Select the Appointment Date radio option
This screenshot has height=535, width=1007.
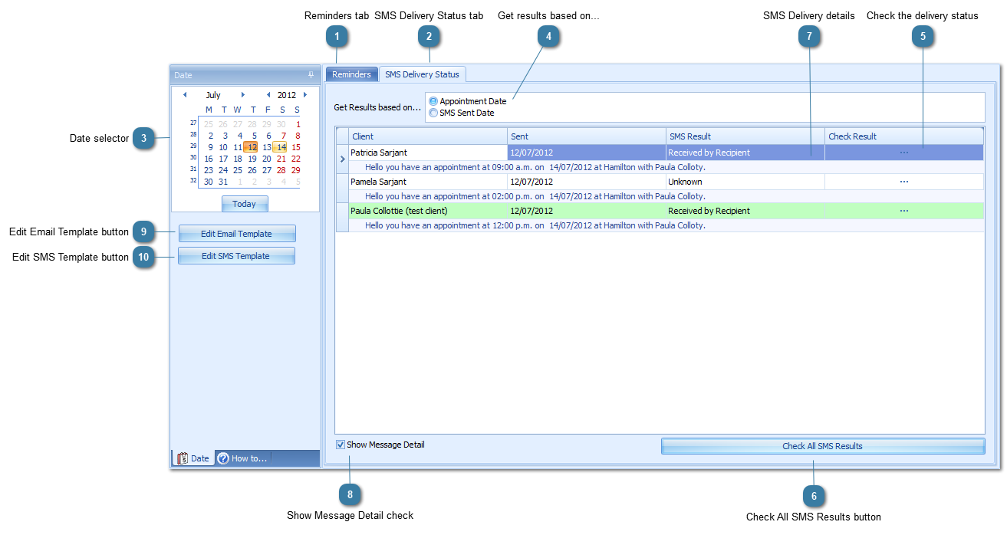[x=433, y=101]
